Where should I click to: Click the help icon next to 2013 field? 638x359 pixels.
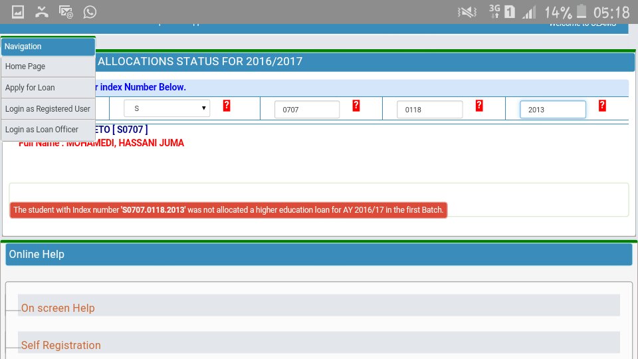pos(602,106)
